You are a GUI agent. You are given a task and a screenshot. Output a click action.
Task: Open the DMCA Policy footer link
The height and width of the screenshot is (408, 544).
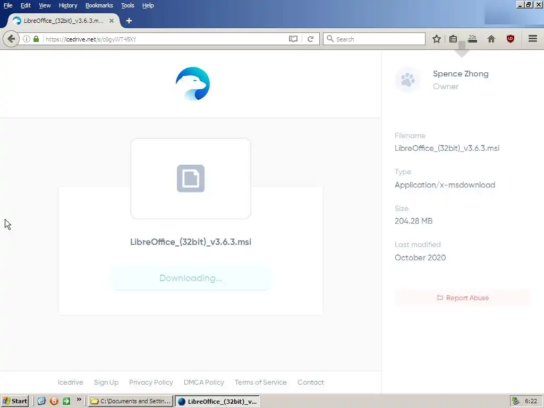click(x=204, y=382)
